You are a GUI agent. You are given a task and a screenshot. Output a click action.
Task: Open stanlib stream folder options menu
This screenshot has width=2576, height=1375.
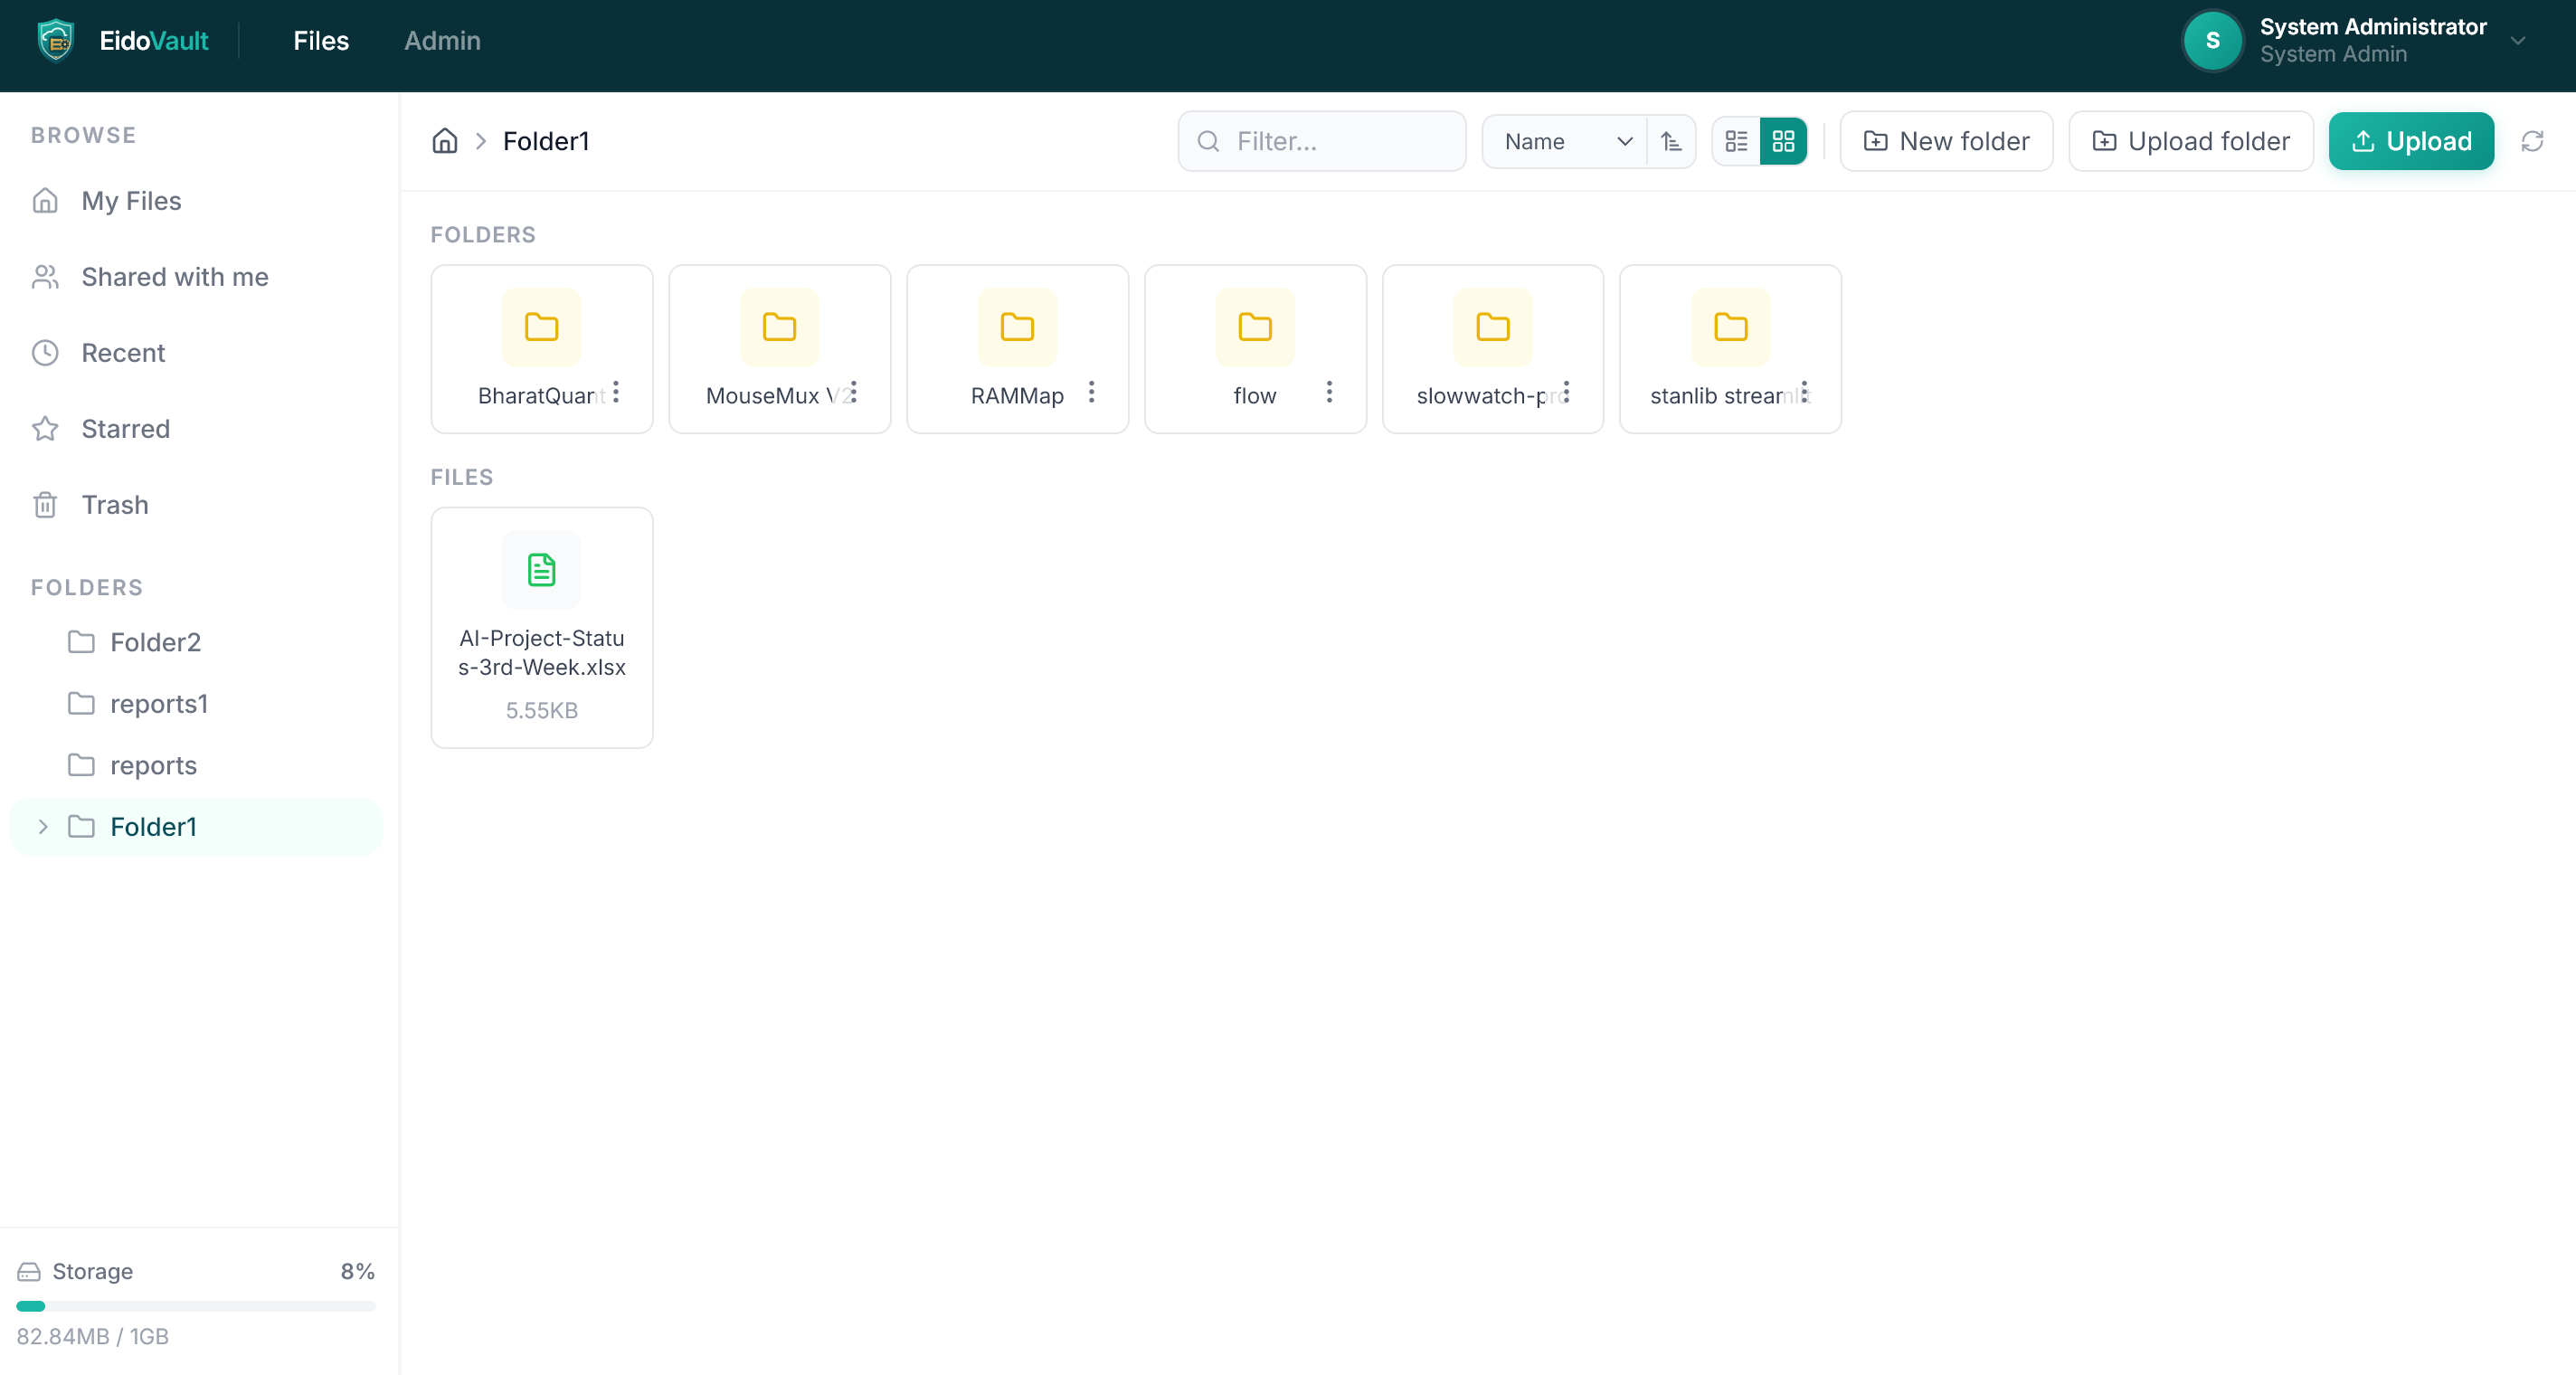click(x=1804, y=392)
